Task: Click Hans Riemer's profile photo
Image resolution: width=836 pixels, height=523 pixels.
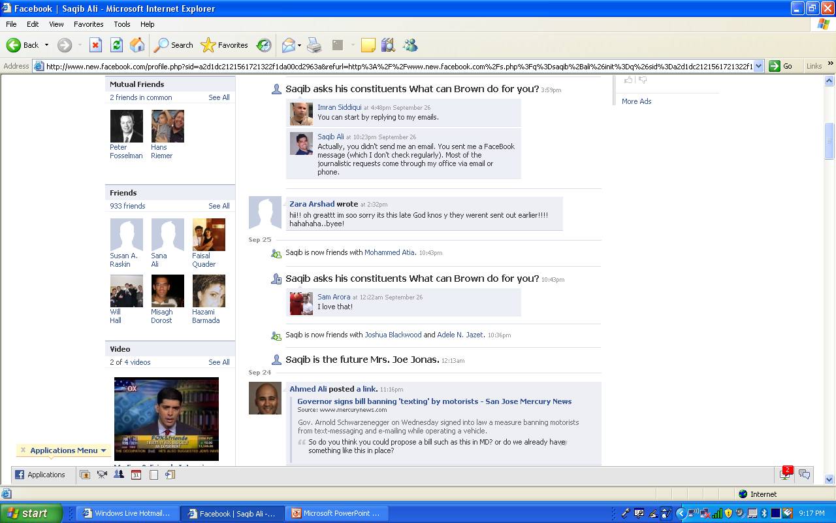Action: click(168, 126)
